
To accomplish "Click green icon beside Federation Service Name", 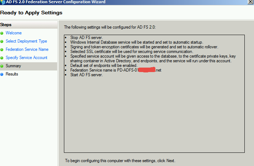I will tap(2, 49).
